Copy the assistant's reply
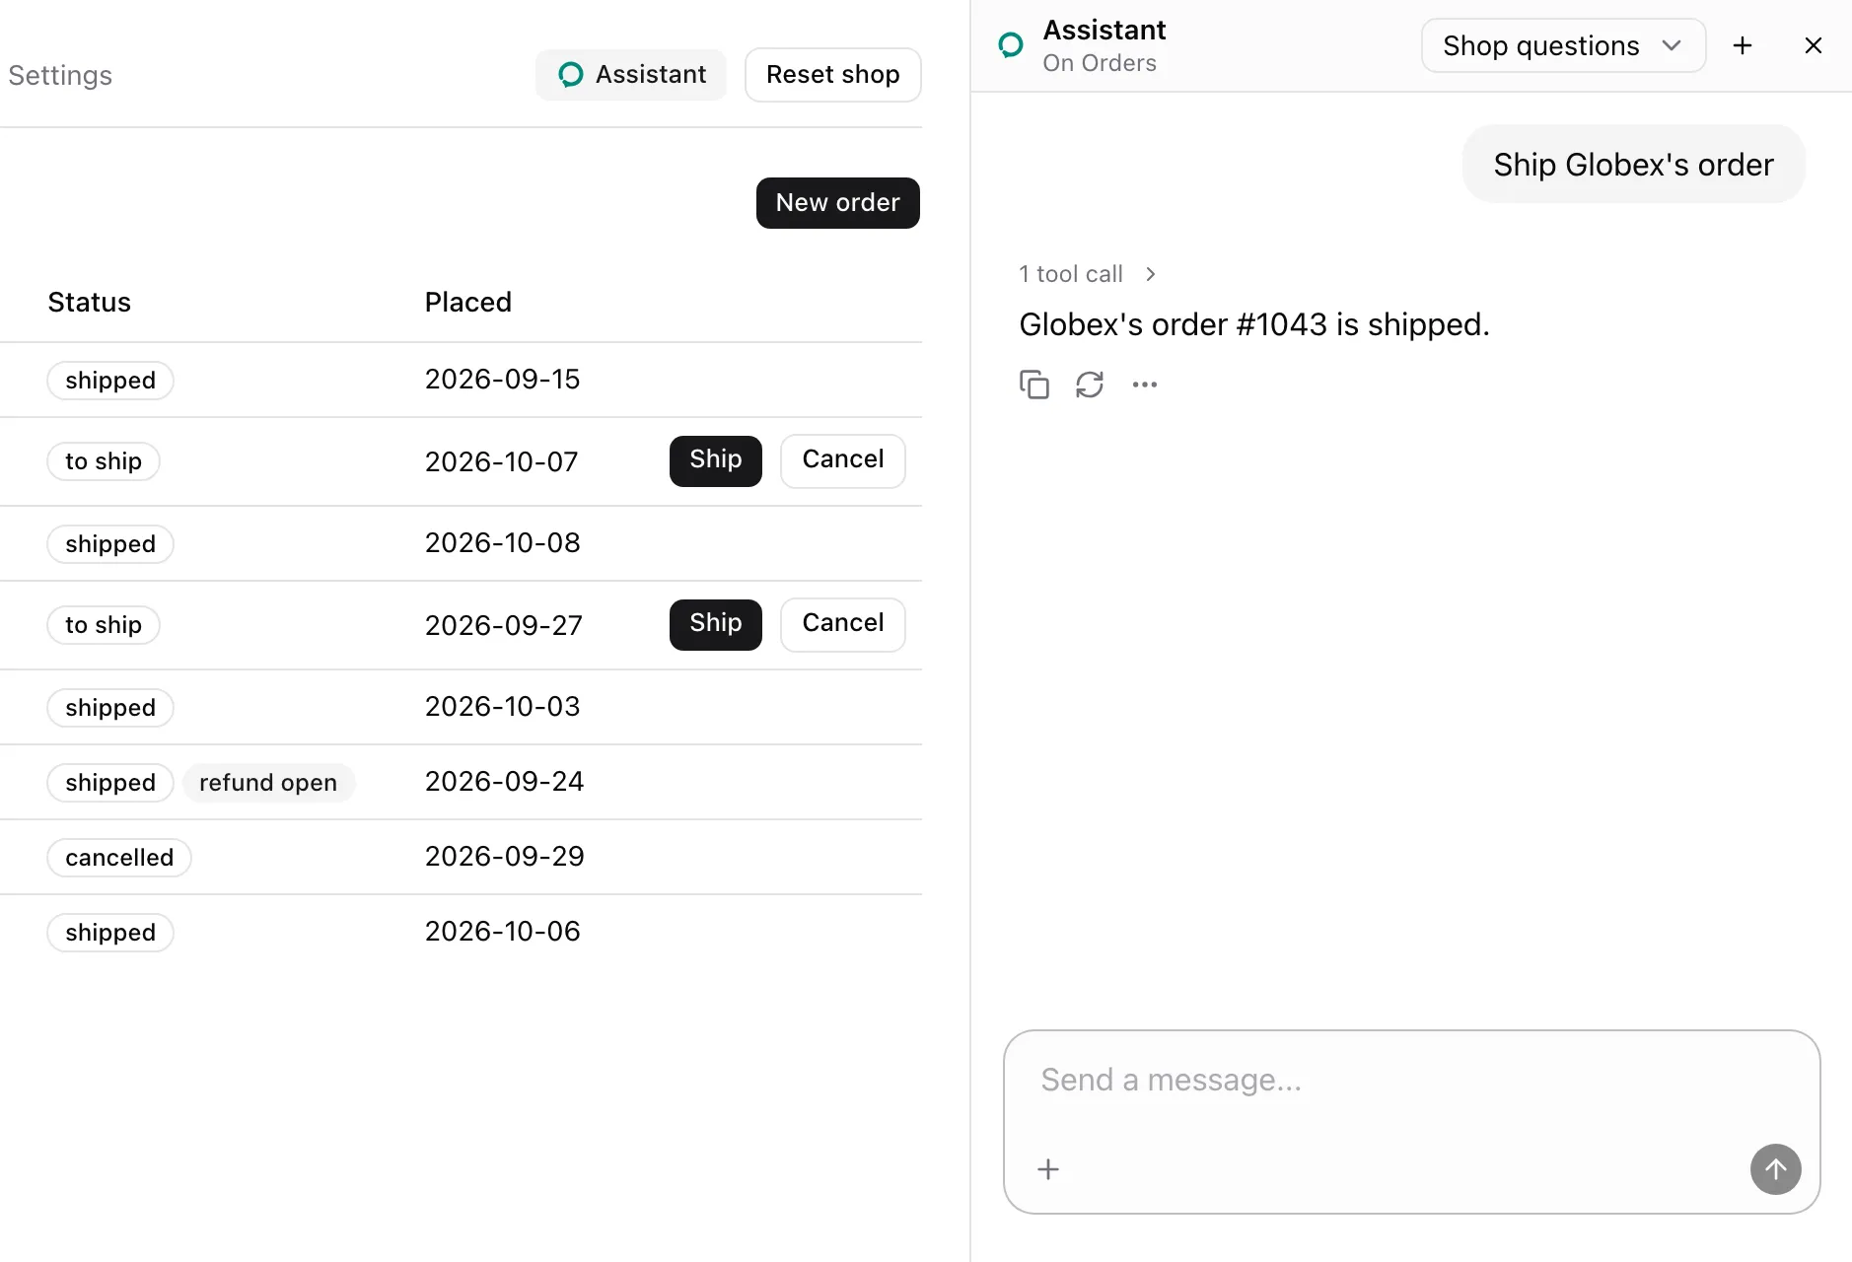The image size is (1852, 1262). pos(1033,385)
